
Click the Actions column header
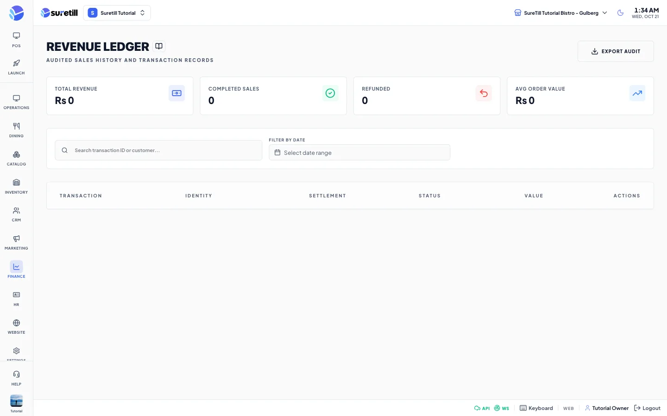coord(627,196)
